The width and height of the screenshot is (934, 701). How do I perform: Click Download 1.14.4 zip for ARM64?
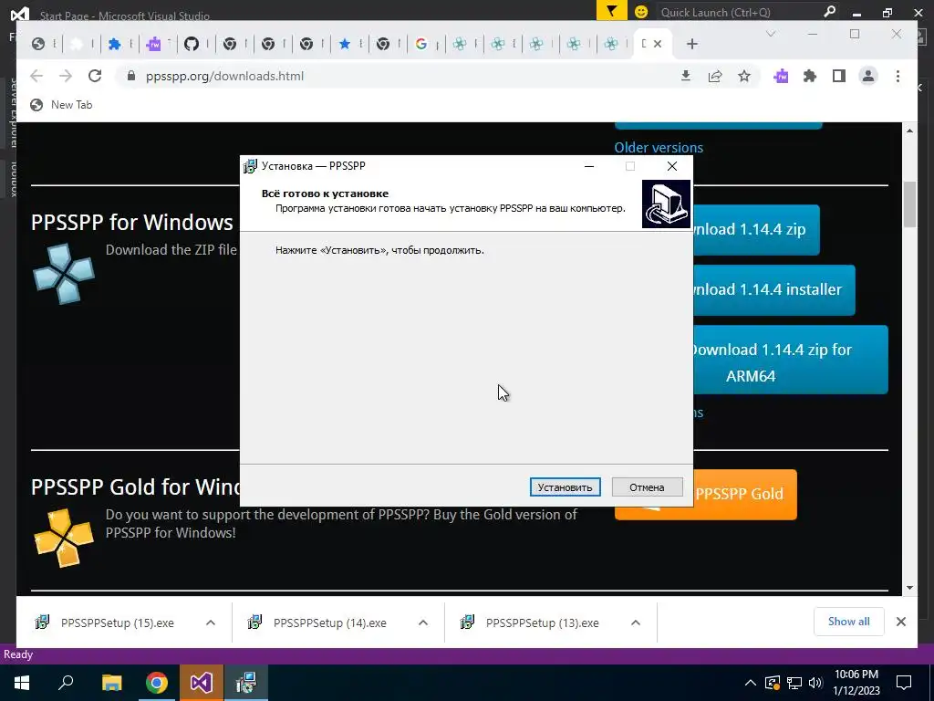point(791,360)
